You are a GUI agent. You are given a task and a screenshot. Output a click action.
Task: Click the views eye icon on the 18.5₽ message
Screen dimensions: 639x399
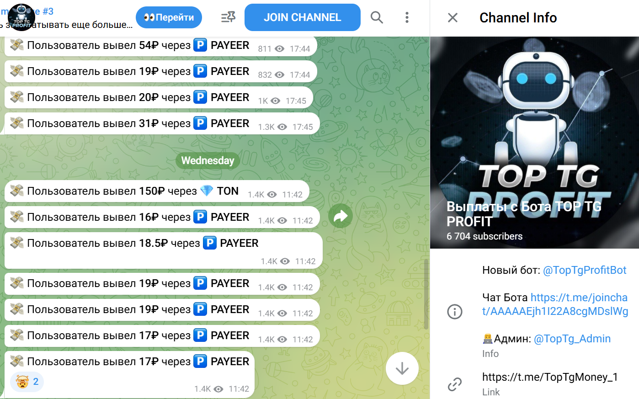(x=285, y=261)
